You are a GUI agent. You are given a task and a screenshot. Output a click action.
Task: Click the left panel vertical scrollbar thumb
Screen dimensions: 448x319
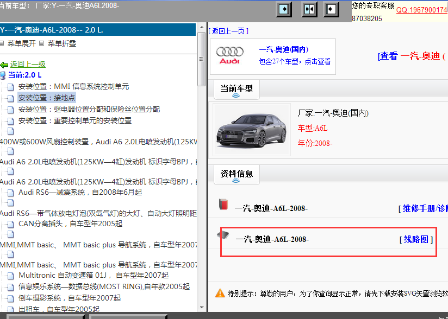(202, 59)
